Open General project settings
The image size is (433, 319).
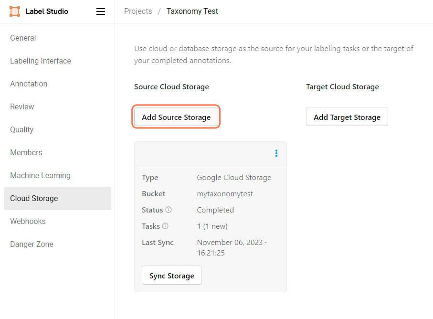click(23, 38)
